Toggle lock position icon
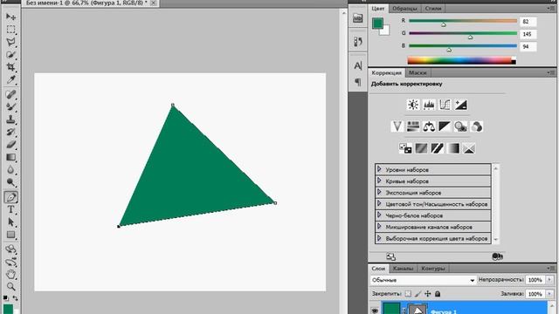The image size is (559, 314). 428,294
